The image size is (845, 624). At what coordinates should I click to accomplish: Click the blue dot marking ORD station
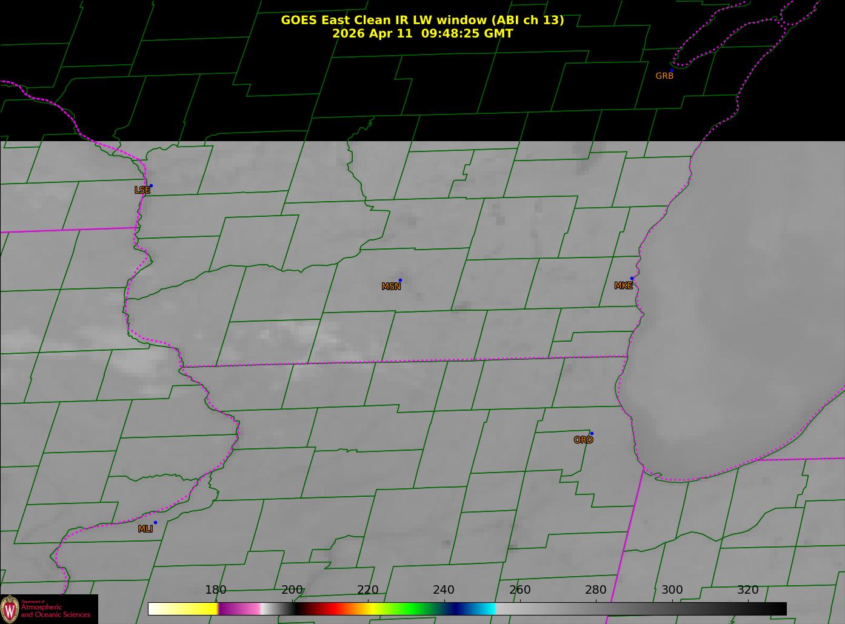pos(592,434)
